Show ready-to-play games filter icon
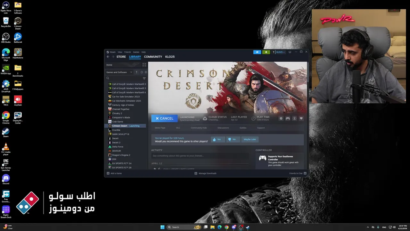Screen dimensions: 410x231 pyautogui.click(x=146, y=72)
